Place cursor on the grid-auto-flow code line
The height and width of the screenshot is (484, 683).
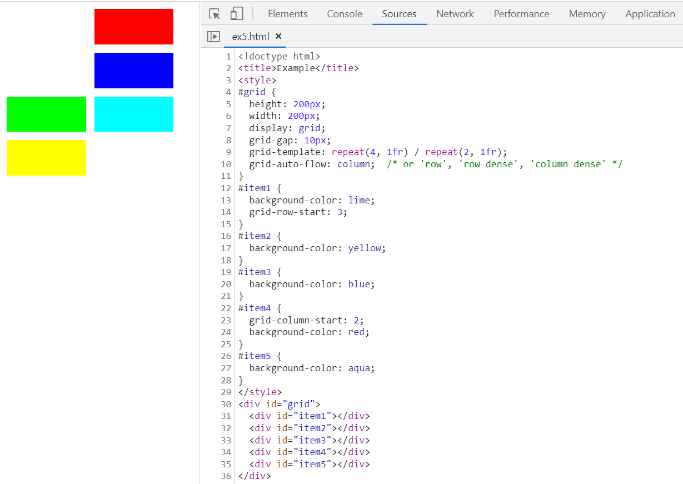coord(311,164)
